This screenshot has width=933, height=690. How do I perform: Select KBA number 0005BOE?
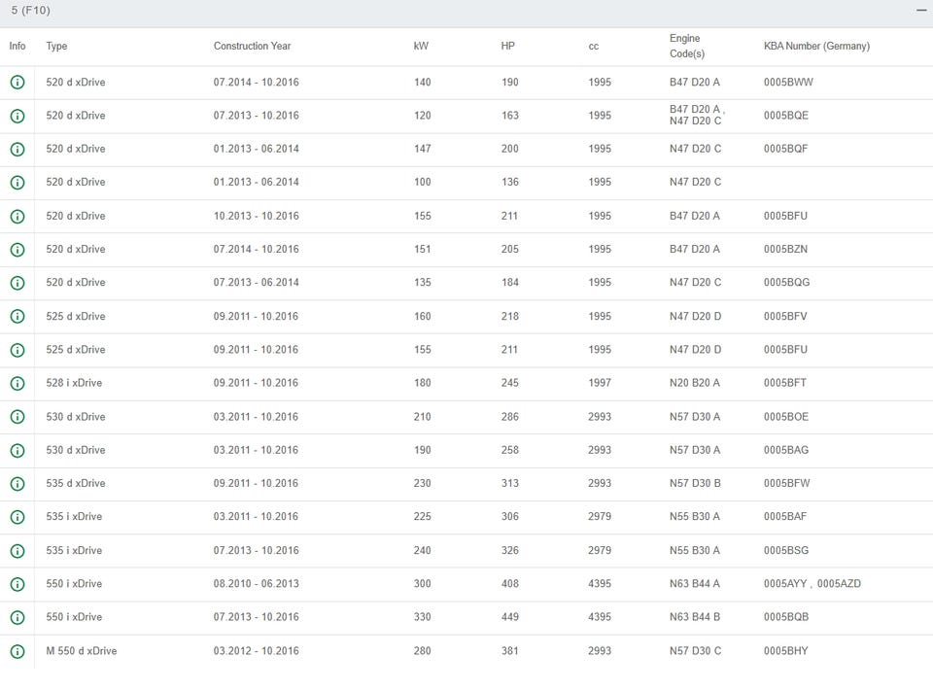786,416
